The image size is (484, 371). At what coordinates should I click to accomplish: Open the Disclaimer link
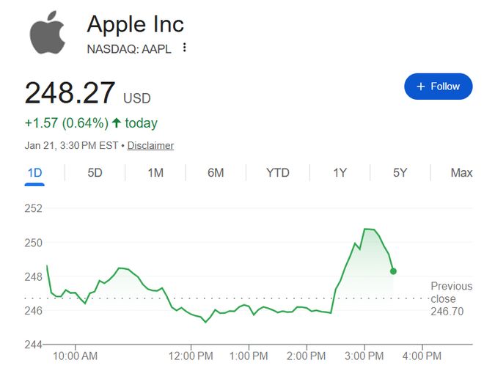pyautogui.click(x=150, y=145)
